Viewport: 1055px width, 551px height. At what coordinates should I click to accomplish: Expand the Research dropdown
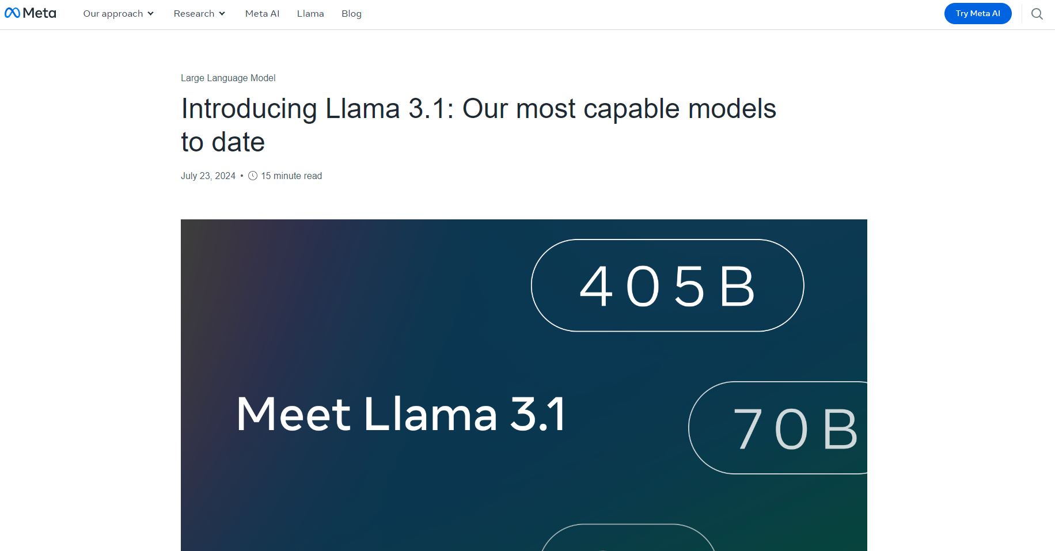click(195, 13)
